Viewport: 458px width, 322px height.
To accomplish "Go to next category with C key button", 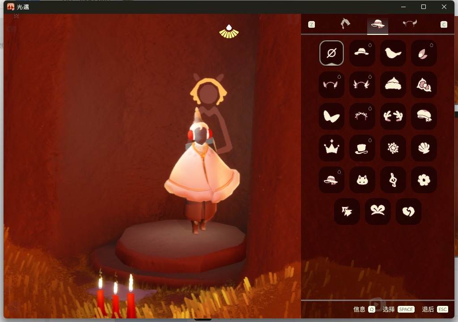I will (x=444, y=25).
